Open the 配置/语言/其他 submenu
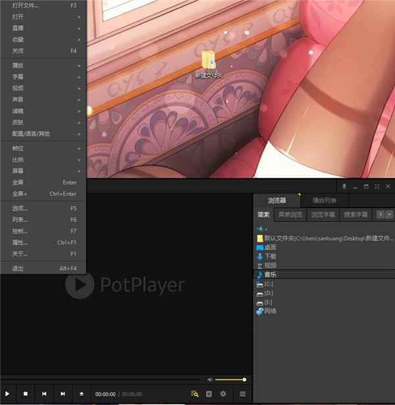This screenshot has width=395, height=405. 43,134
